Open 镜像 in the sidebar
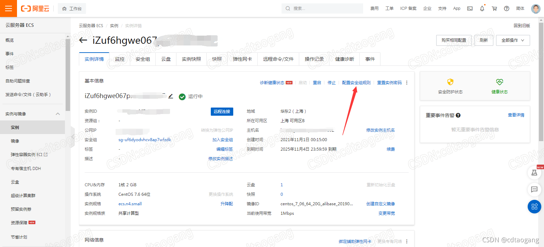 coord(15,141)
